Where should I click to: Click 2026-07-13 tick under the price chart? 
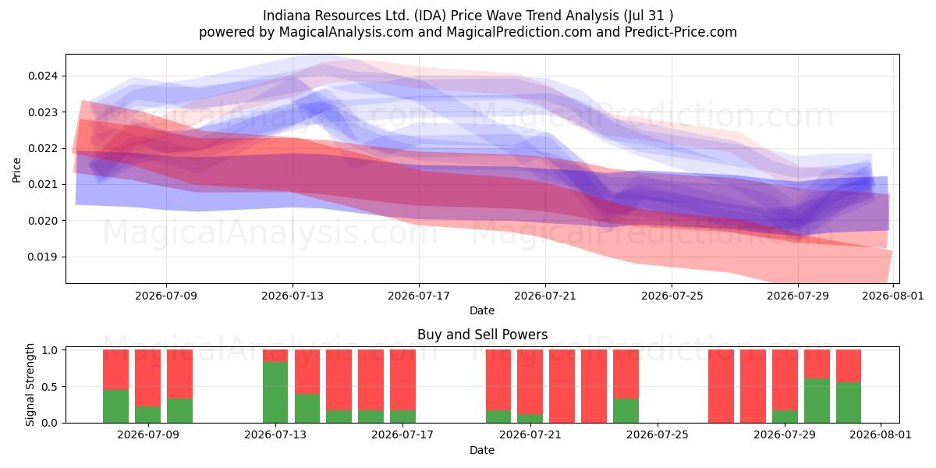coord(292,296)
